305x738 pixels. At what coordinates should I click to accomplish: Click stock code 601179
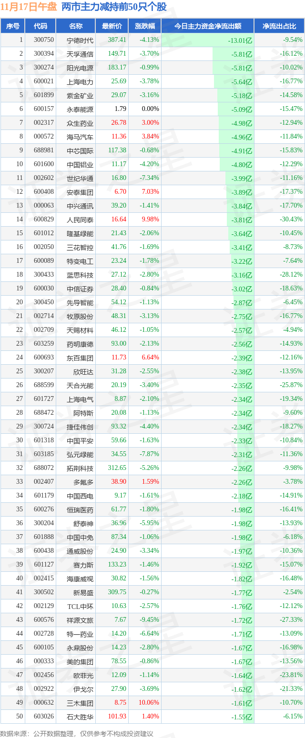click(44, 496)
